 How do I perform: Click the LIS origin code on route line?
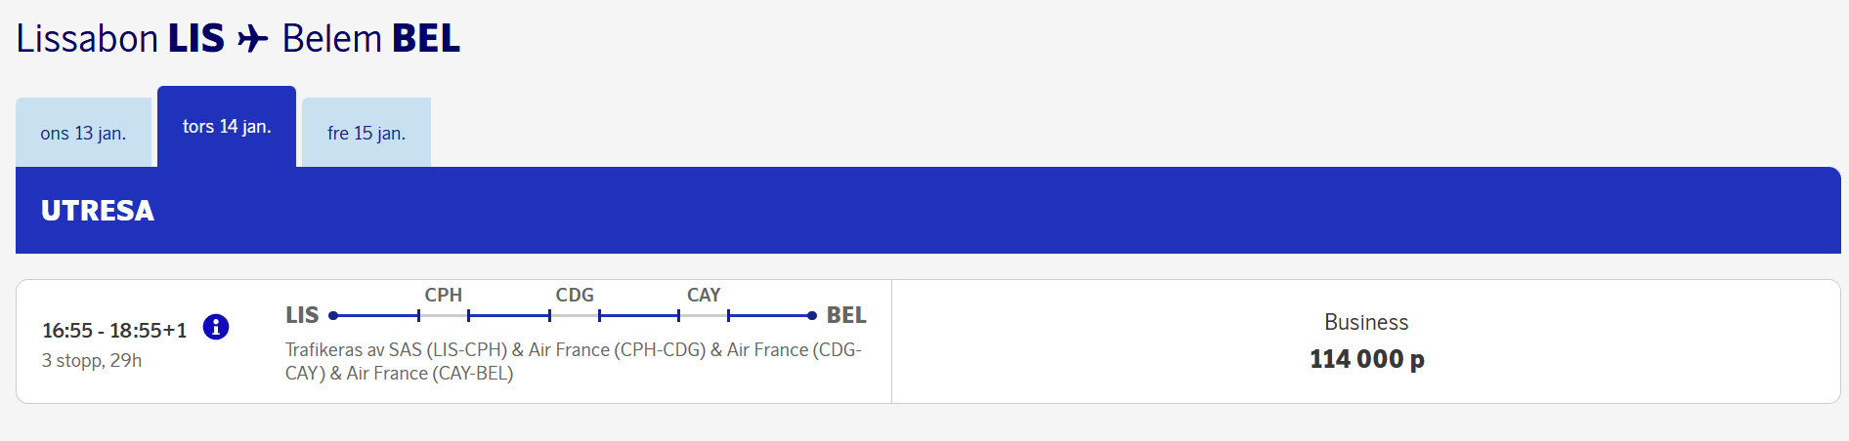click(302, 315)
